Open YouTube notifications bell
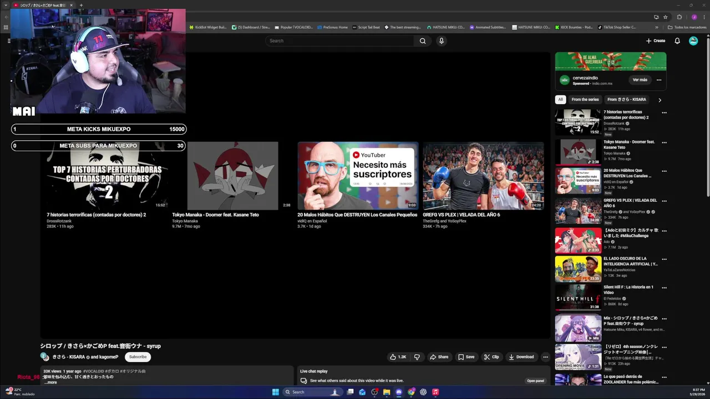710x399 pixels. (x=677, y=41)
